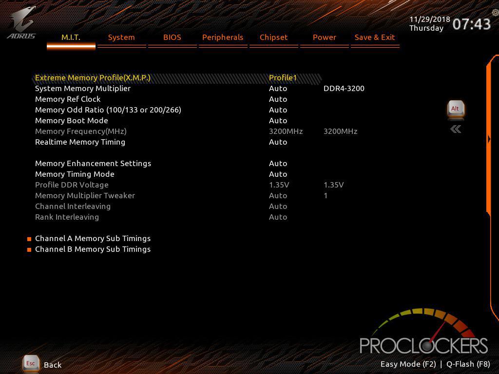Image resolution: width=499 pixels, height=374 pixels.
Task: Click the Memory Multiplier Tweaker Auto value
Action: 278,196
